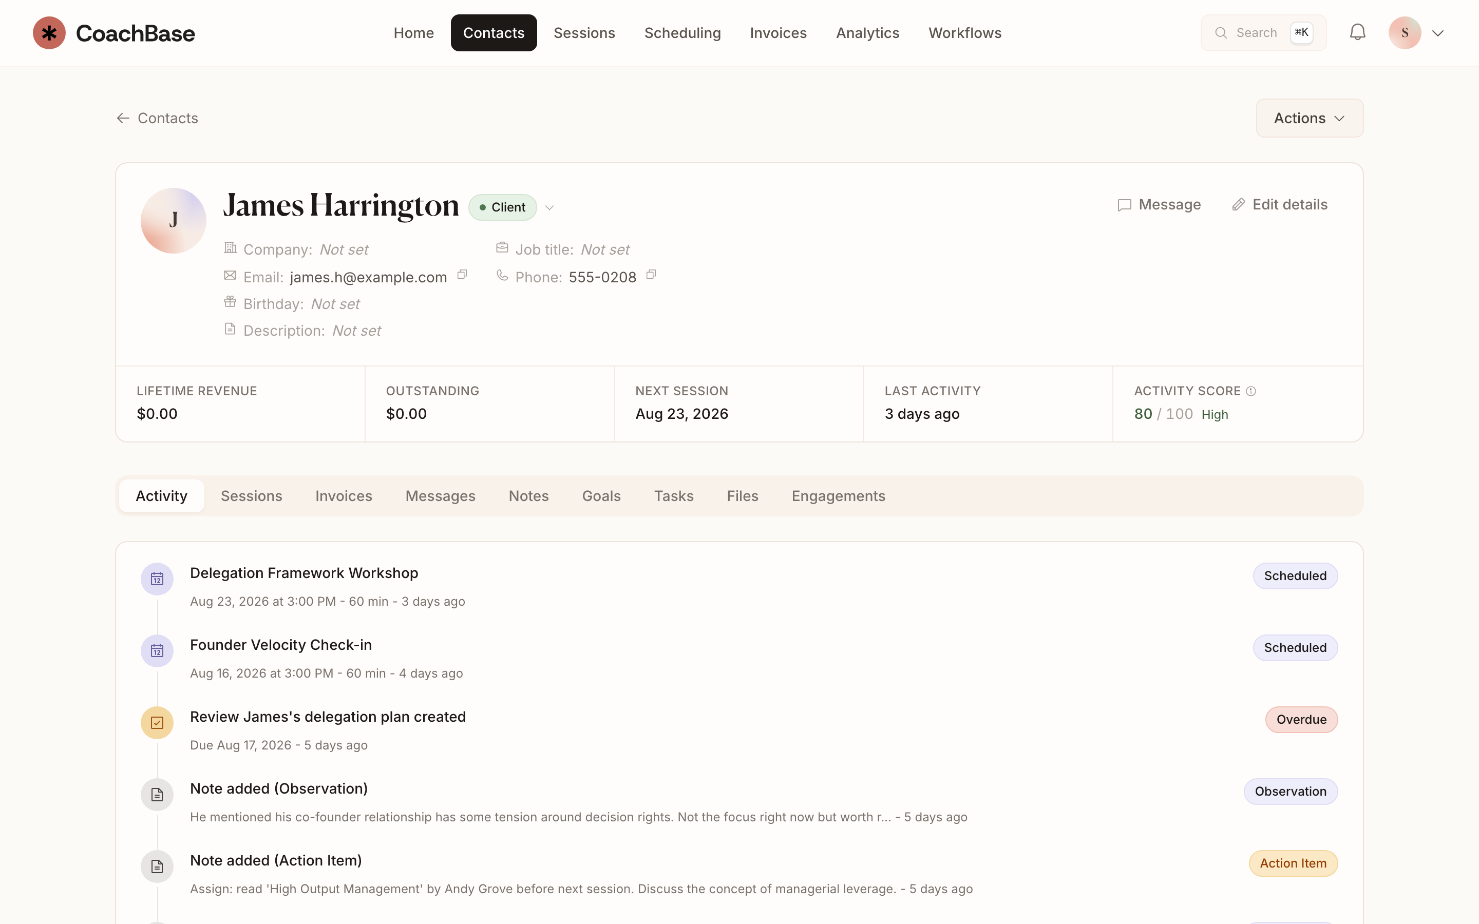This screenshot has width=1479, height=924.
Task: Navigate to Analytics
Action: click(867, 33)
